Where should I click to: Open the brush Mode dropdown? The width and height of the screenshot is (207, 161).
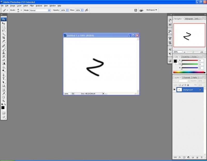tap(40, 10)
